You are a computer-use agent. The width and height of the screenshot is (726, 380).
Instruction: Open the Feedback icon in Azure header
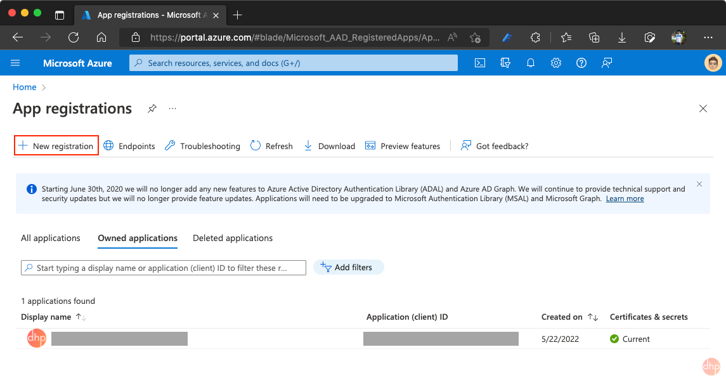pyautogui.click(x=607, y=63)
